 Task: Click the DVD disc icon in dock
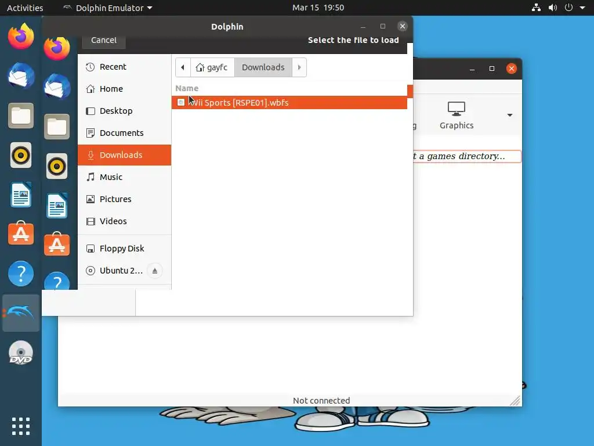21,353
